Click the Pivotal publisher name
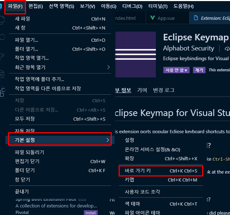This screenshot has height=215, width=230. click(22, 212)
